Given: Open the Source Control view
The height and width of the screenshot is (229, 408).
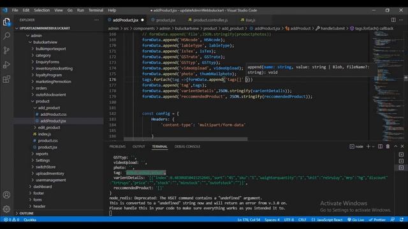Looking at the screenshot, I should pos(6,50).
